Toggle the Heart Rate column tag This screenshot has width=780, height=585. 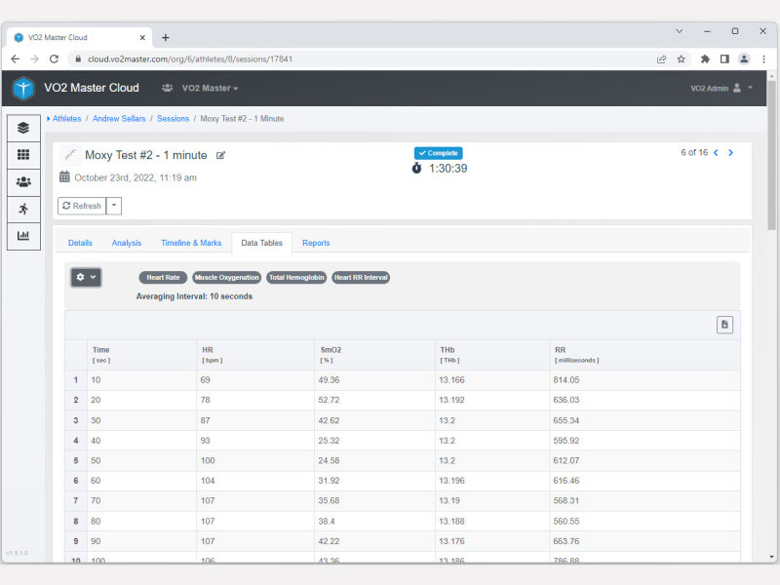tap(163, 278)
